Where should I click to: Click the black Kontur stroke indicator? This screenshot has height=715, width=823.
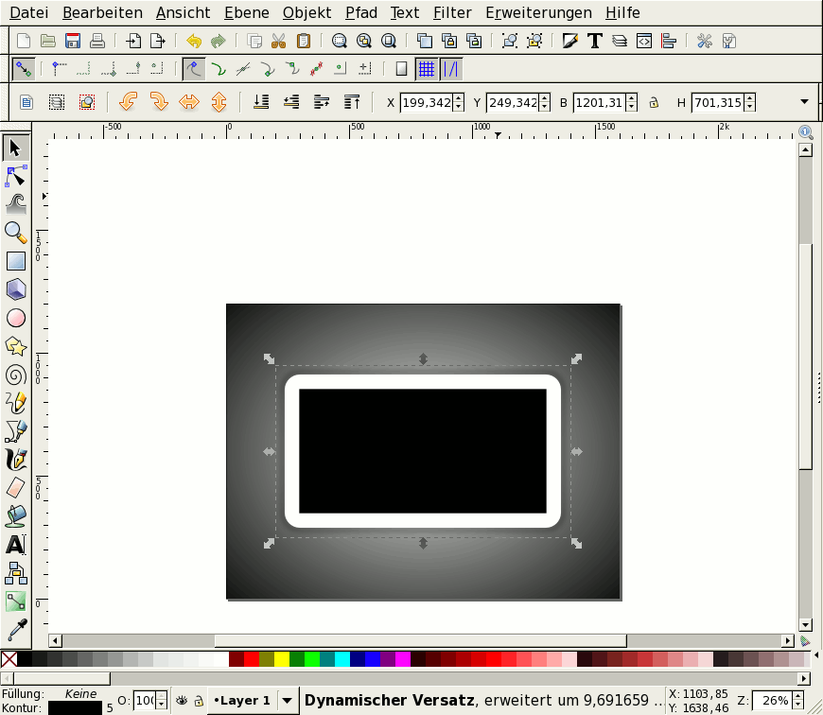click(x=75, y=707)
